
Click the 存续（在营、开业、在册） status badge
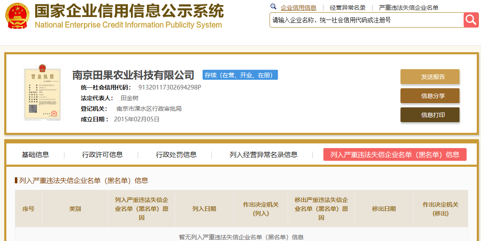coord(240,75)
